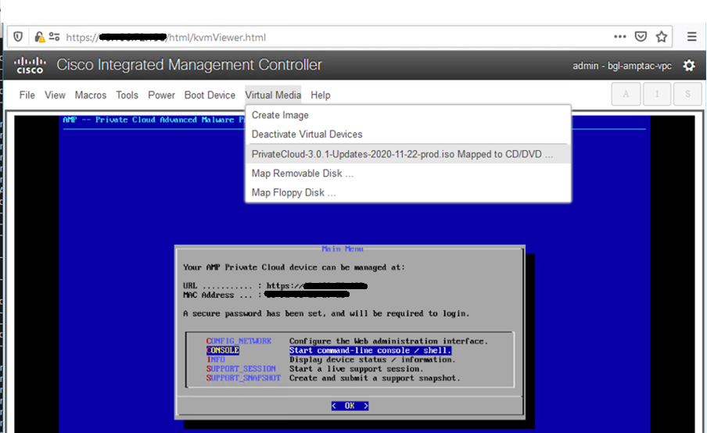This screenshot has height=433, width=707.
Task: Click the OK button in Main Menu
Action: tap(350, 406)
